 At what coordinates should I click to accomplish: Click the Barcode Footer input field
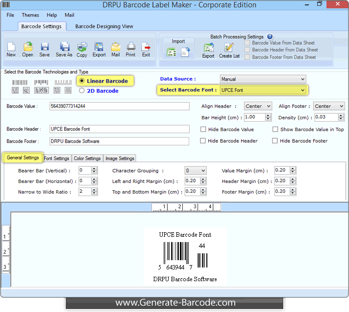(x=119, y=141)
